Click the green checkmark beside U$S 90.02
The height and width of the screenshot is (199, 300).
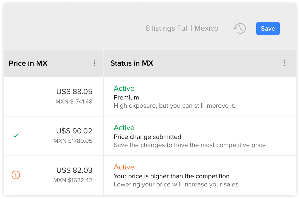[16, 136]
